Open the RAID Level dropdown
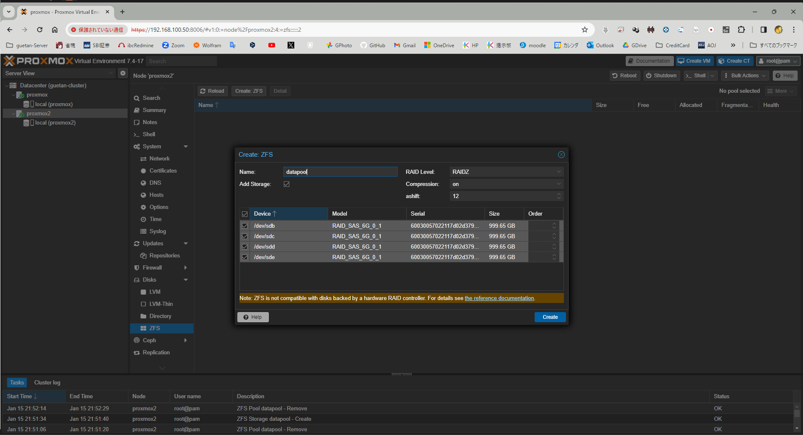Screen dimensions: 803x435 [x=506, y=172]
